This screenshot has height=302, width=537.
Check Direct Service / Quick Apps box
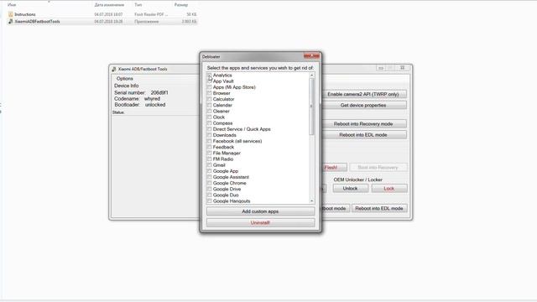pyautogui.click(x=209, y=129)
